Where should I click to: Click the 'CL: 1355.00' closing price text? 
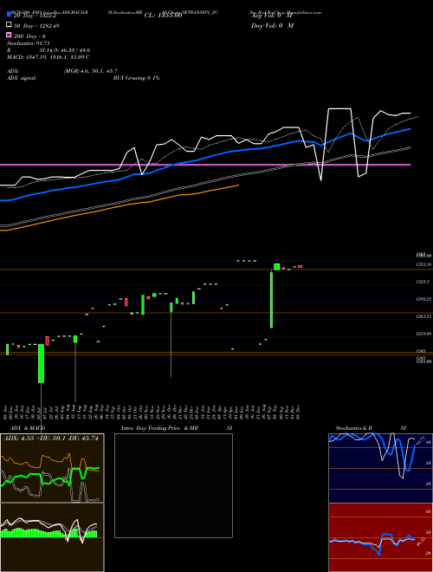(x=163, y=16)
